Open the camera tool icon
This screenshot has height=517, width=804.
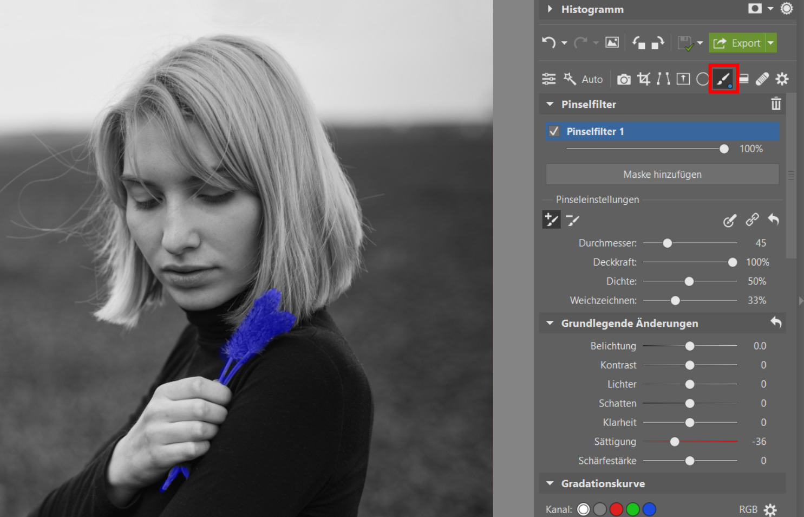tap(624, 80)
